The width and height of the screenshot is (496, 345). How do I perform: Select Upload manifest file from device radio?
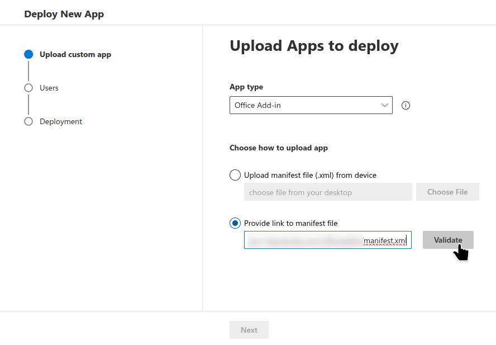click(235, 175)
